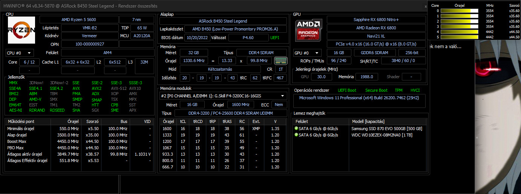Click the TPM indicator
This screenshot has width=521, height=194.
point(398,91)
